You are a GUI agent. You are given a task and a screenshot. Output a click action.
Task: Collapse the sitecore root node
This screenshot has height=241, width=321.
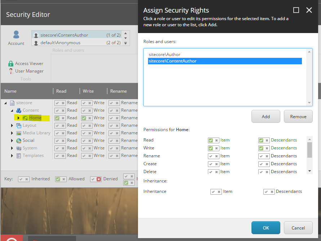click(x=5, y=103)
